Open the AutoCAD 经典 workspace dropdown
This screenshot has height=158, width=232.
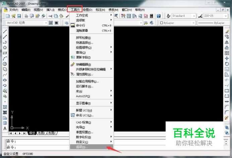(x=46, y=23)
